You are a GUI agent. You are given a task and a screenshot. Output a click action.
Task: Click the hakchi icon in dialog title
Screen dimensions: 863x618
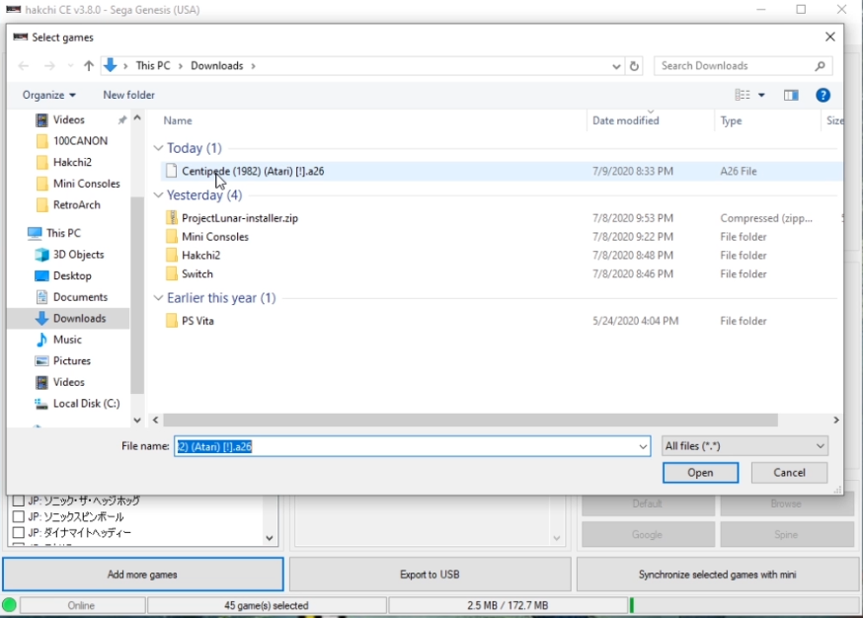coord(21,37)
